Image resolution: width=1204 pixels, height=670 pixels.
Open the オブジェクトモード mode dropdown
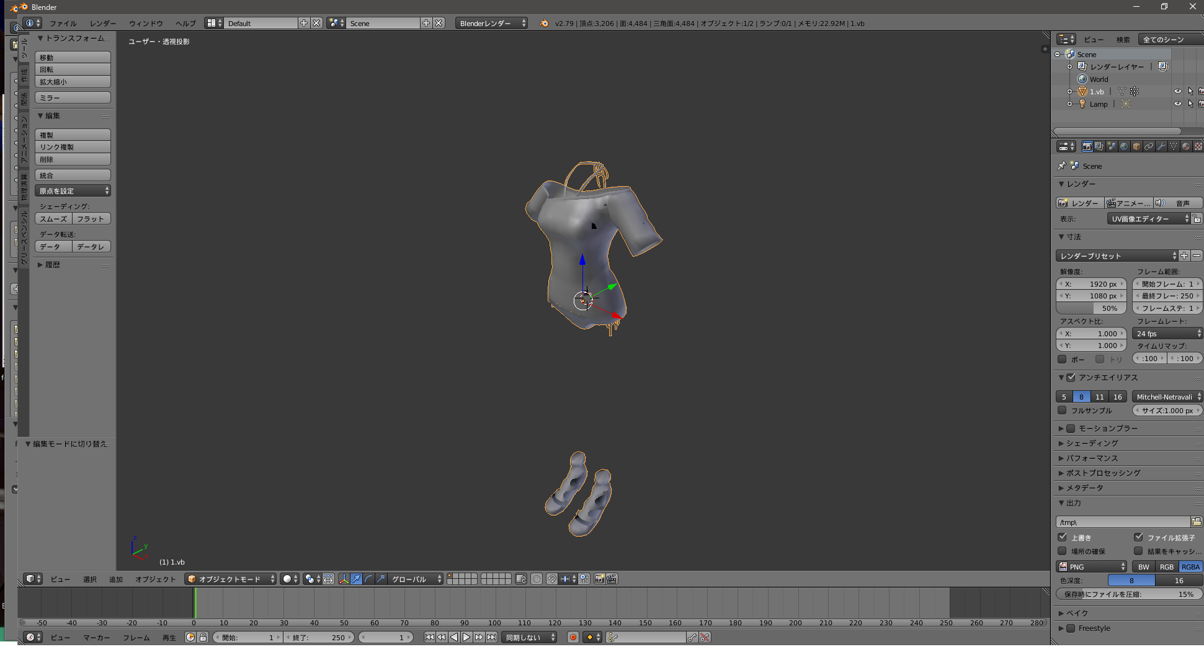[x=231, y=579]
